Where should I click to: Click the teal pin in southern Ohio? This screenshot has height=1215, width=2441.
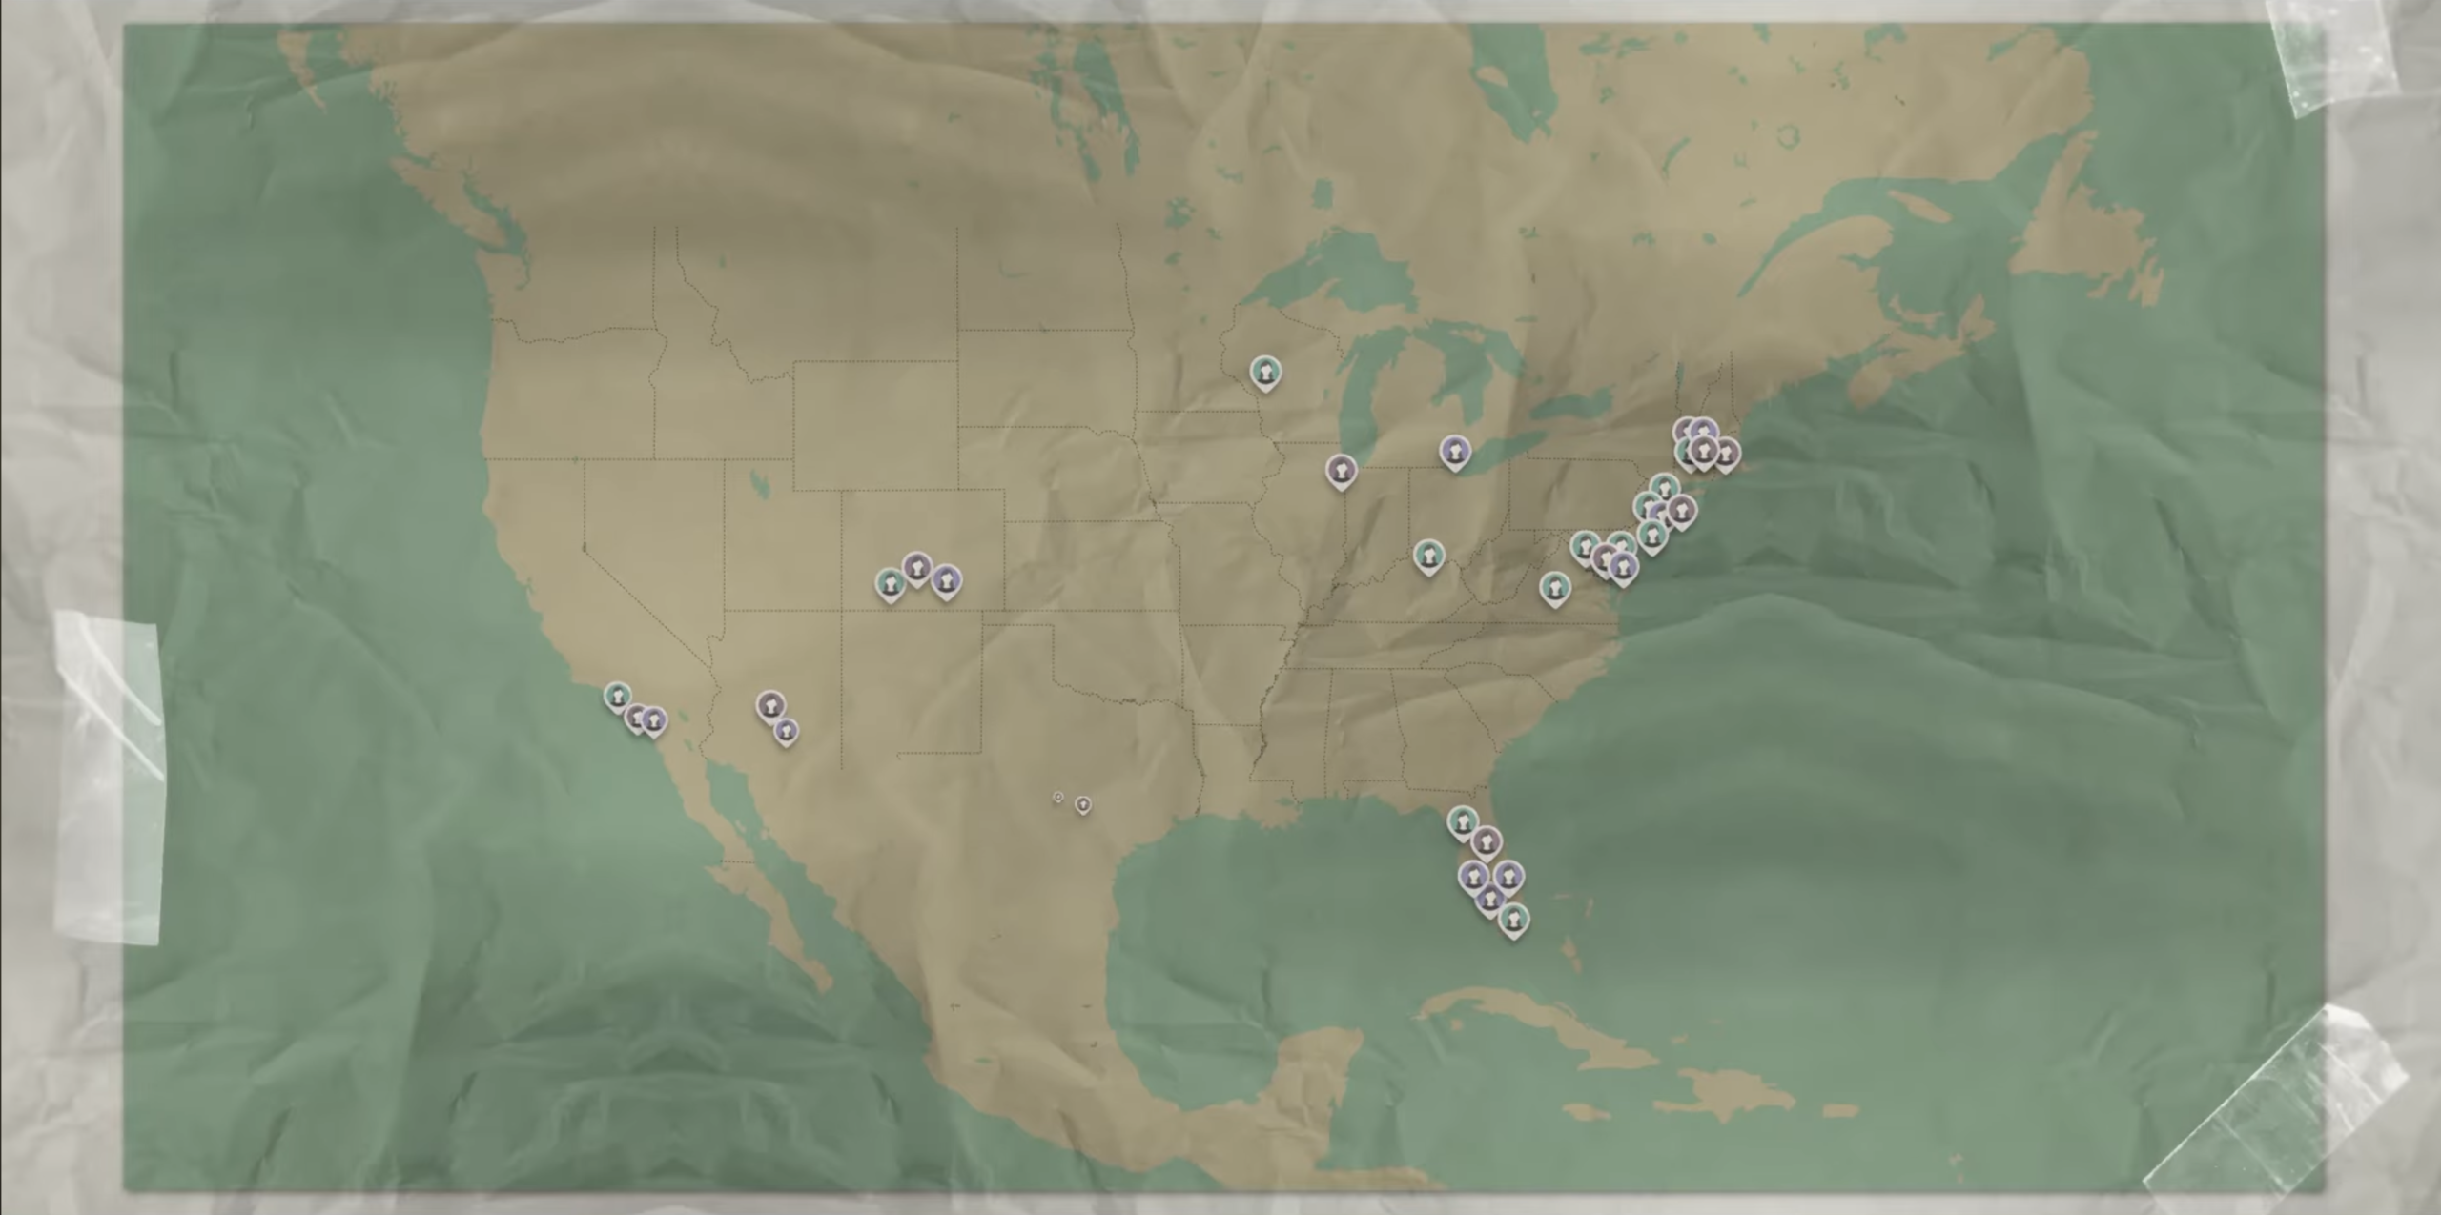point(1428,554)
